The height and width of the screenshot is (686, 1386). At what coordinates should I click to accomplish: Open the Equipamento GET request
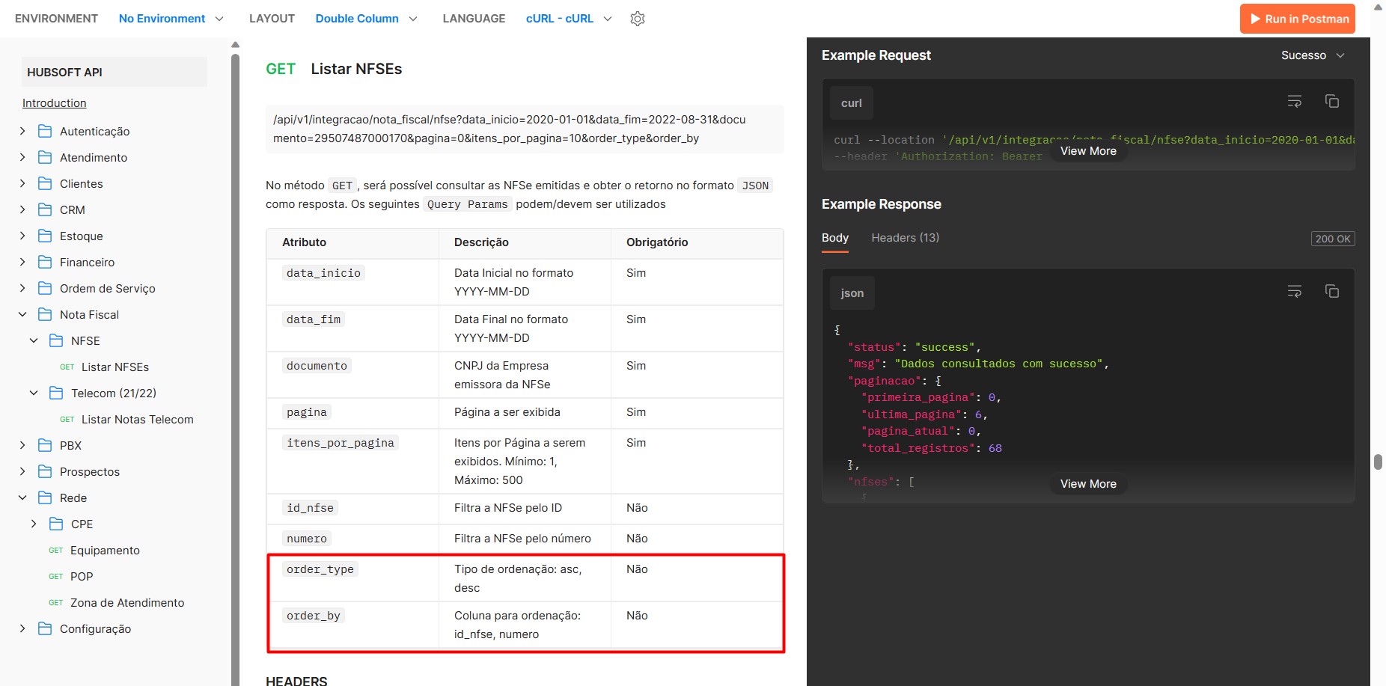(x=105, y=550)
